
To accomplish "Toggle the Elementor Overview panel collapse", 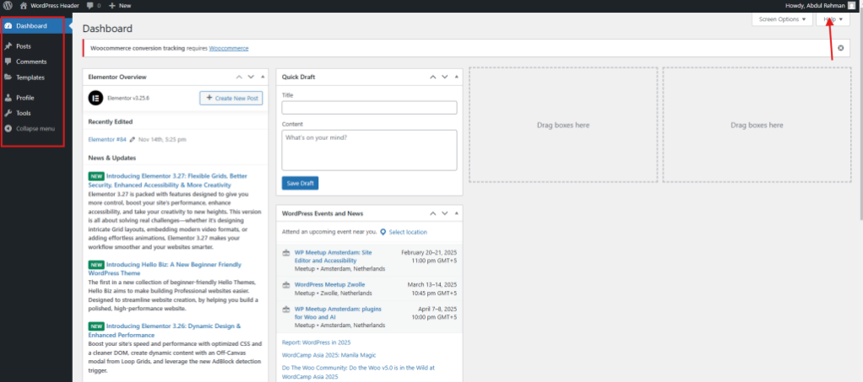I will tap(263, 77).
